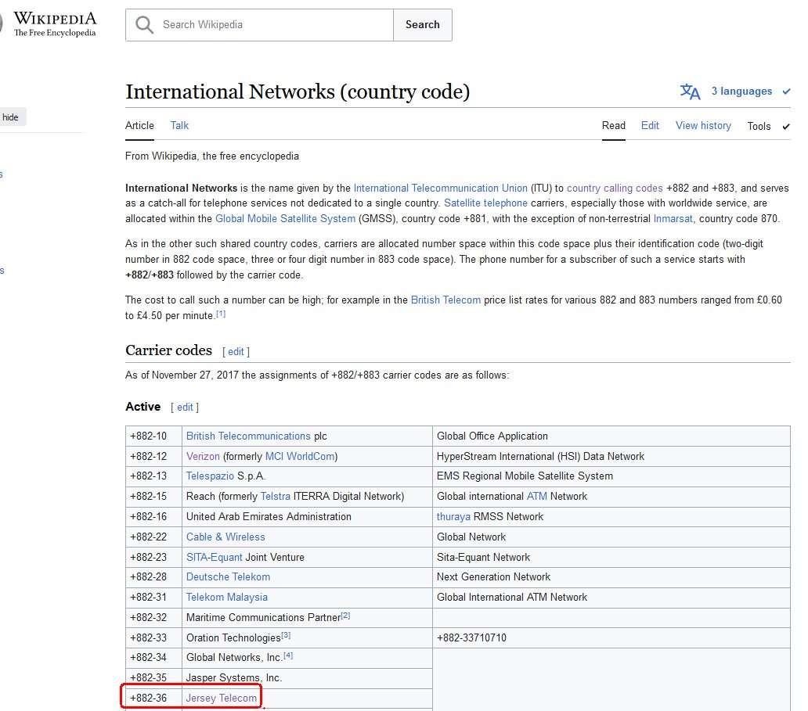This screenshot has height=711, width=808.
Task: Open the Jersey Telecom link
Action: (x=222, y=698)
